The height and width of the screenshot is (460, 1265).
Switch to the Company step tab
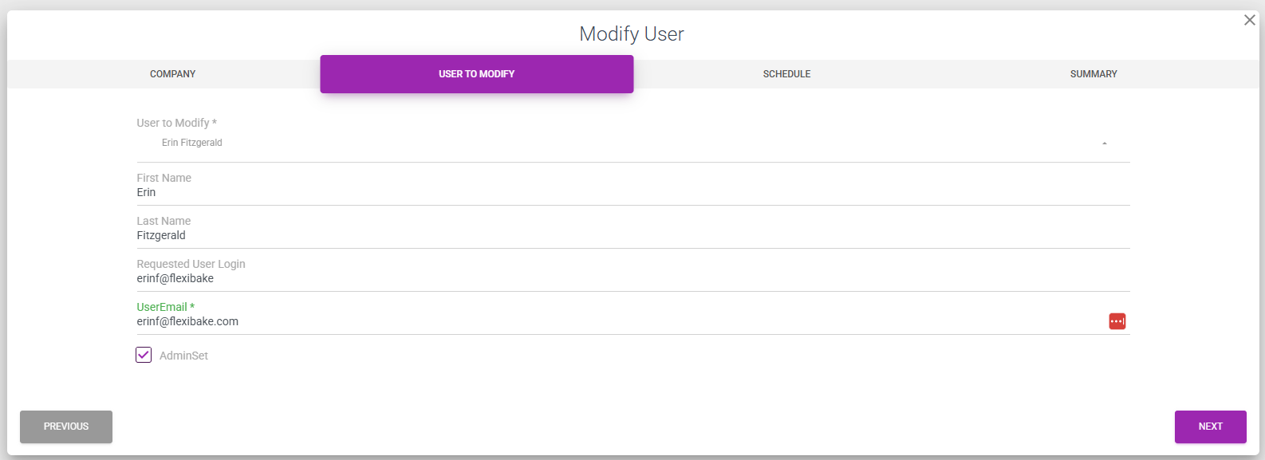click(x=172, y=74)
